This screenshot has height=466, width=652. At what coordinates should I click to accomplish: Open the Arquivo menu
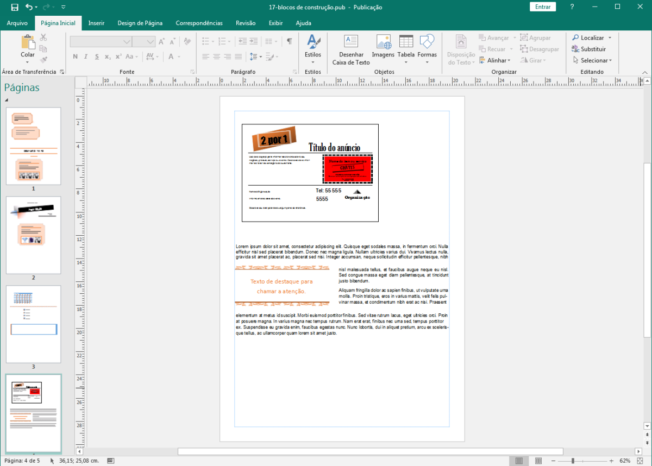click(x=17, y=23)
